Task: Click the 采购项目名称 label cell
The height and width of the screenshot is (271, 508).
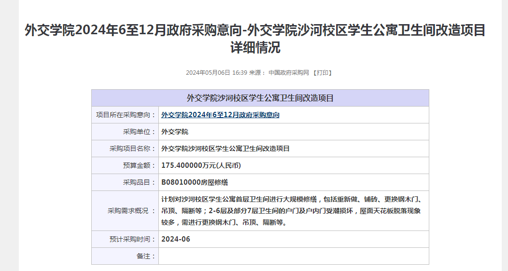Action: click(132, 149)
